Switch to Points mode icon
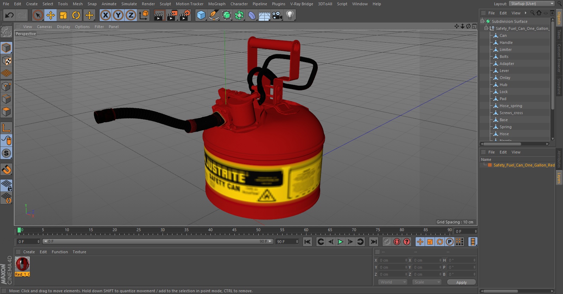Viewport: 563px width, 294px height. click(6, 86)
